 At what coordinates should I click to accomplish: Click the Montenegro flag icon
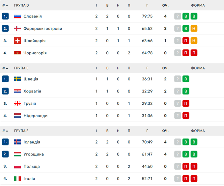coord(17,53)
